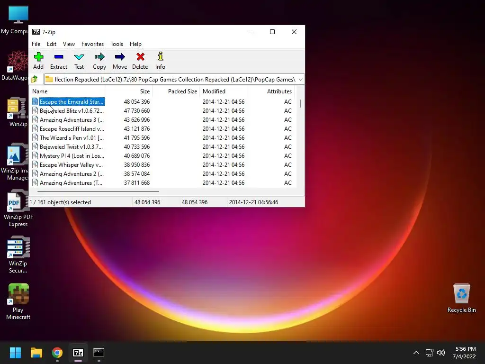The width and height of the screenshot is (485, 364).
Task: Select the WinZip Image Manager shortcut
Action: 16,162
